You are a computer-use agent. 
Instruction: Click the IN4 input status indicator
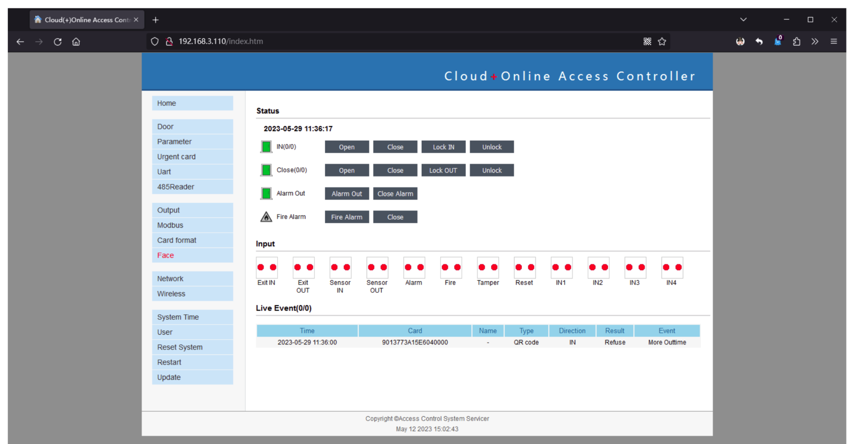pos(672,268)
